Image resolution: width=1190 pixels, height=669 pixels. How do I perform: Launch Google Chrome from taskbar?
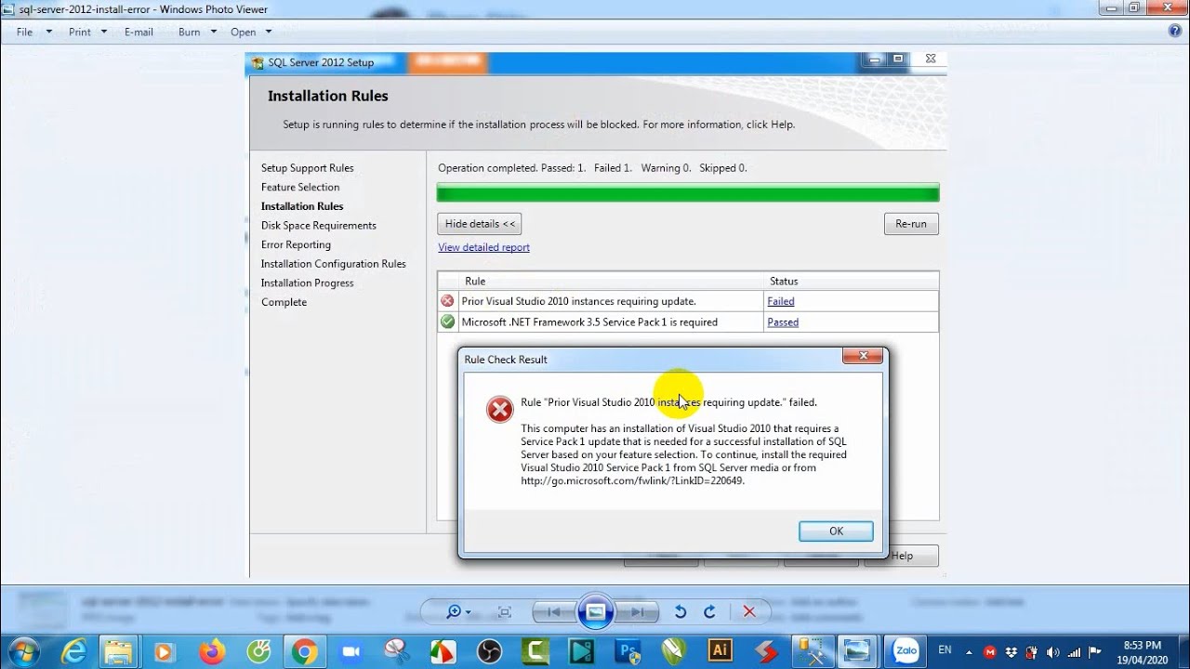click(x=304, y=651)
